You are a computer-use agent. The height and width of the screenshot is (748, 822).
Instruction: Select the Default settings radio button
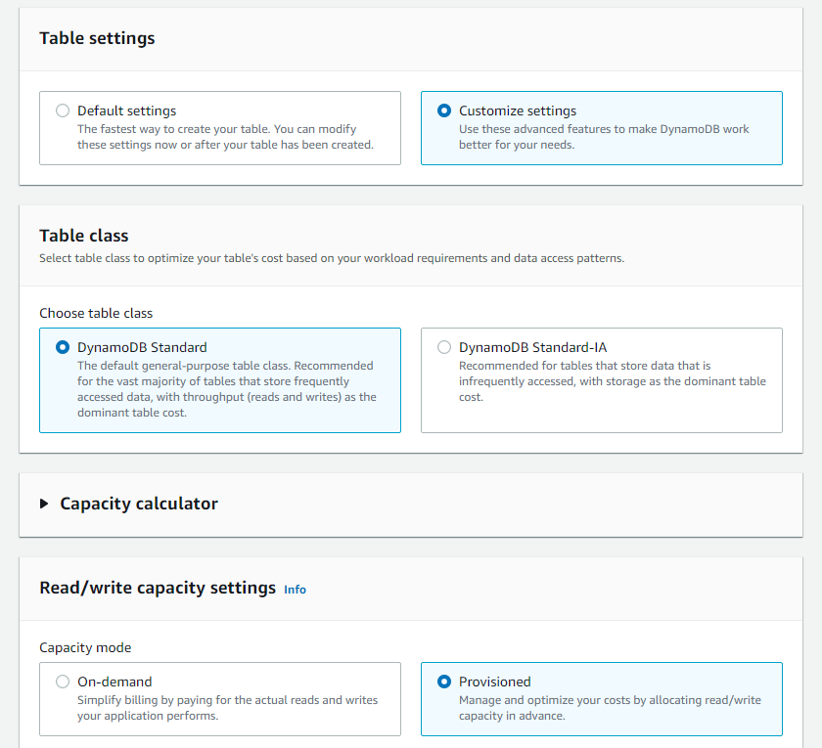pyautogui.click(x=63, y=110)
